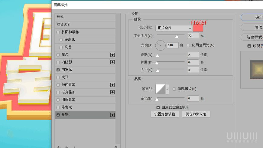Viewport: 263px width, 148px height.
Task: Select the 内发光 style entry
Action: (85, 70)
